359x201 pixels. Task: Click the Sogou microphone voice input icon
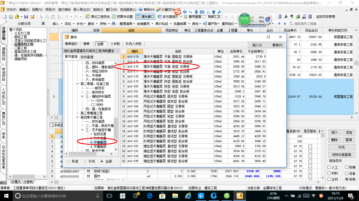pos(196,12)
